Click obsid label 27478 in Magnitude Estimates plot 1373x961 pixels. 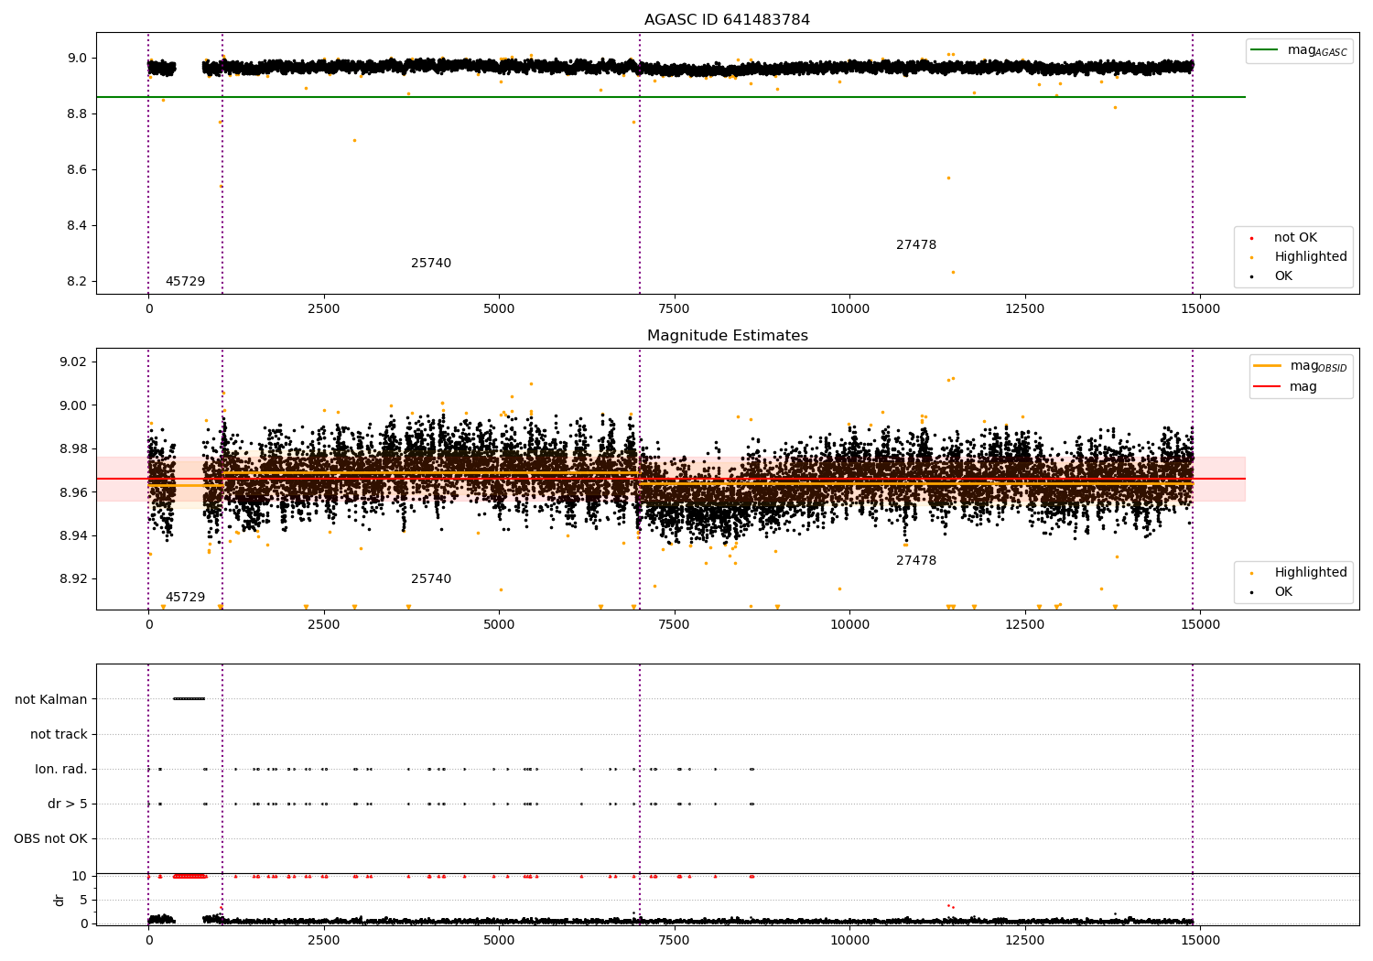(916, 561)
